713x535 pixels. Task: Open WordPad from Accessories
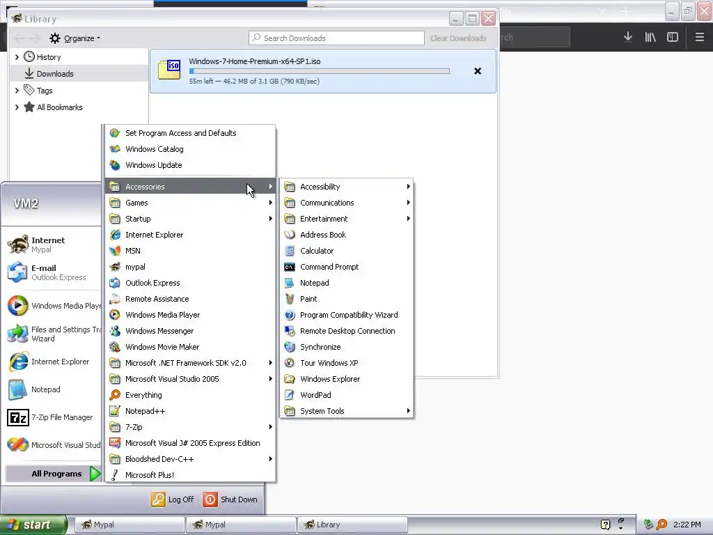[x=346, y=395]
